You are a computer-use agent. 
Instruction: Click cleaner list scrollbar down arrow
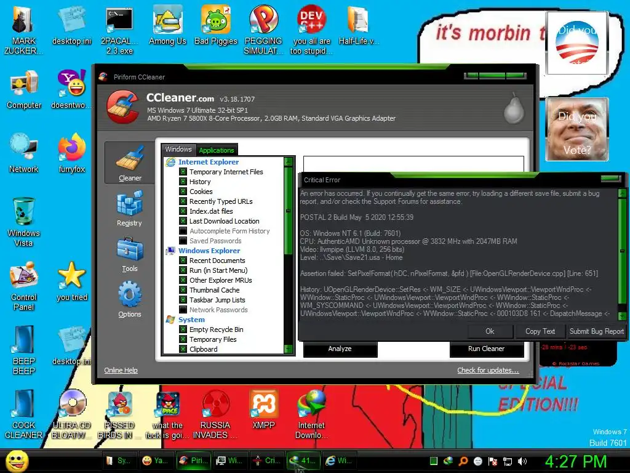click(288, 349)
